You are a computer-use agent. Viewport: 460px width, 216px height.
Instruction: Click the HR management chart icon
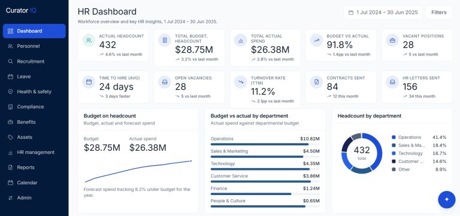pos(11,153)
